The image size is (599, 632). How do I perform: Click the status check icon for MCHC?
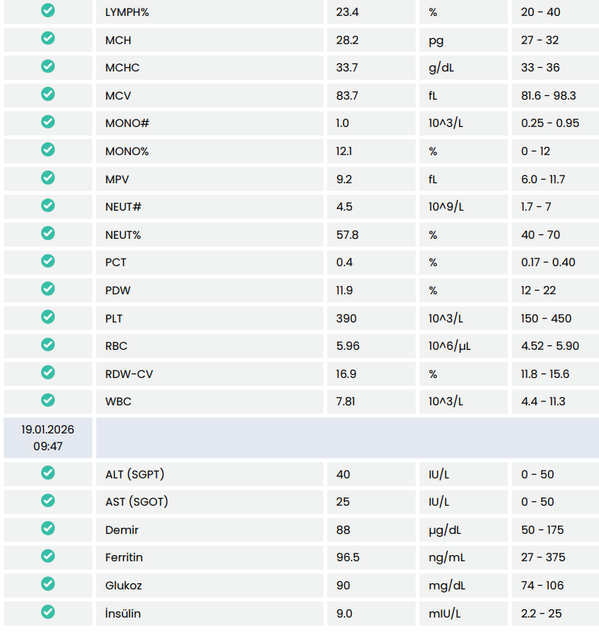[x=47, y=67]
